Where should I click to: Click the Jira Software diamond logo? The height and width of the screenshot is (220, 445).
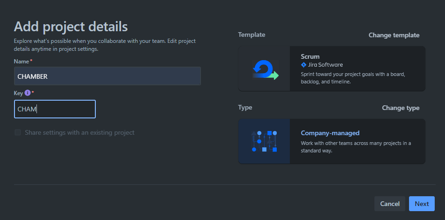303,65
